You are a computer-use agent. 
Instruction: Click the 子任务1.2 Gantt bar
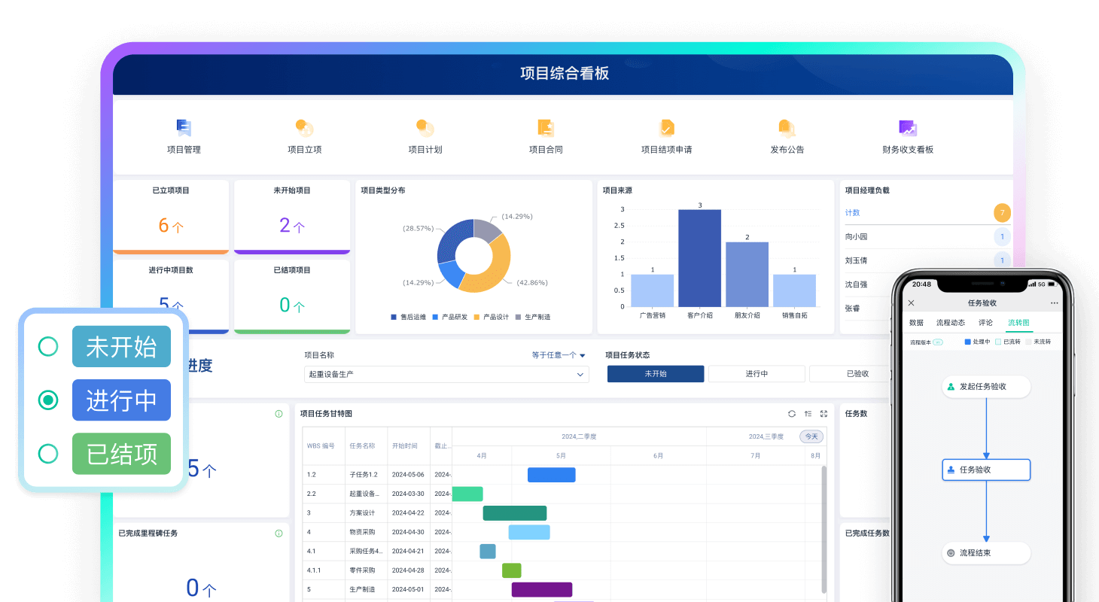point(551,475)
